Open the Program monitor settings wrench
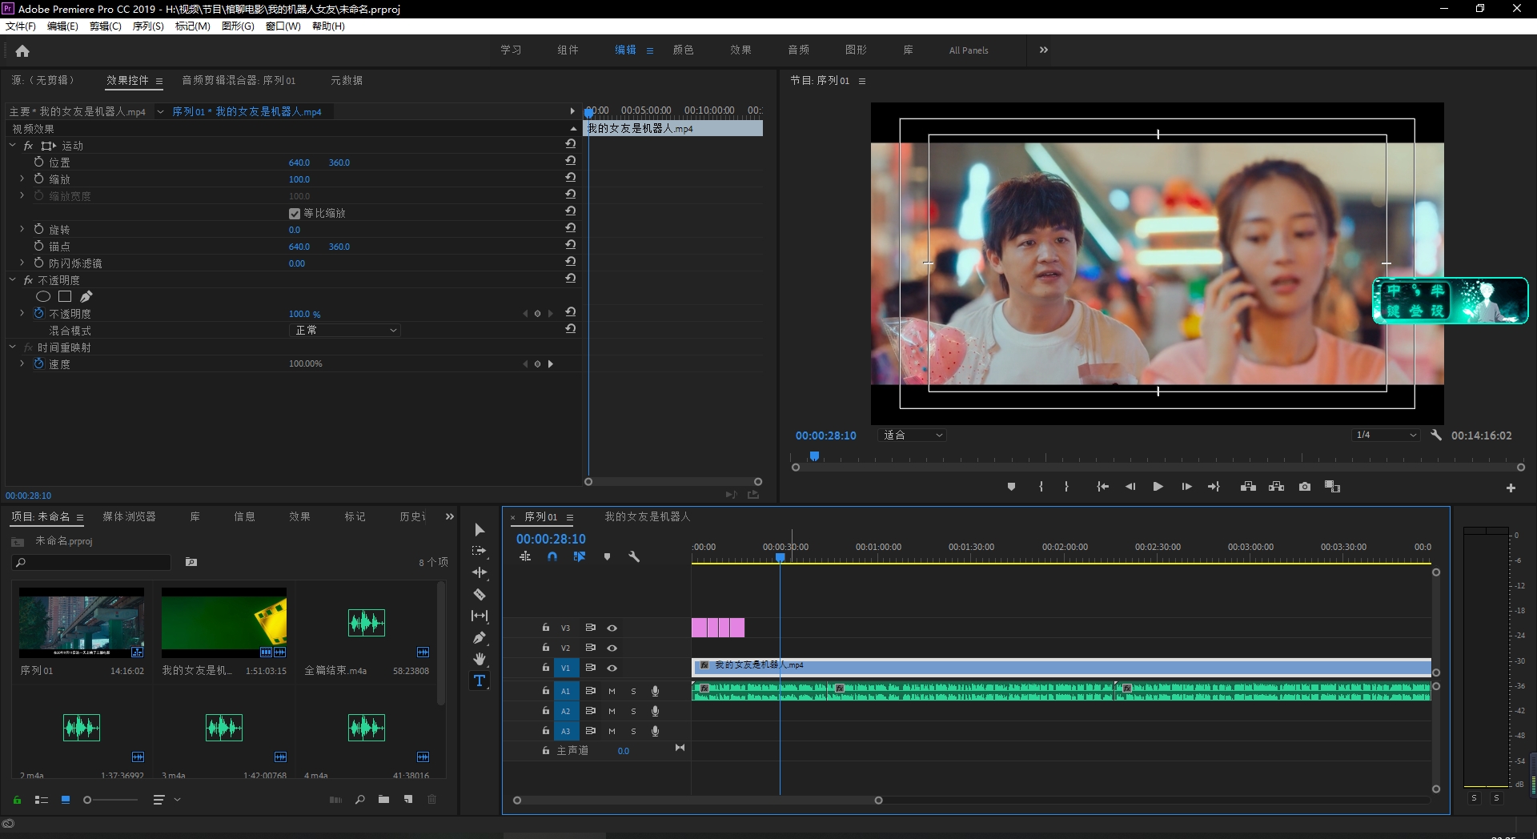This screenshot has width=1537, height=839. (1436, 435)
